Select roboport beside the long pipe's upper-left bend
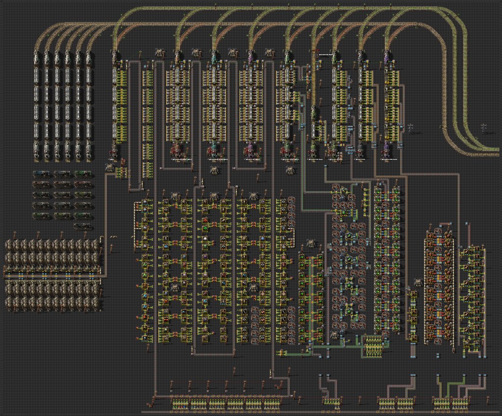Viewport: 502px width, 416px height. [x=110, y=167]
